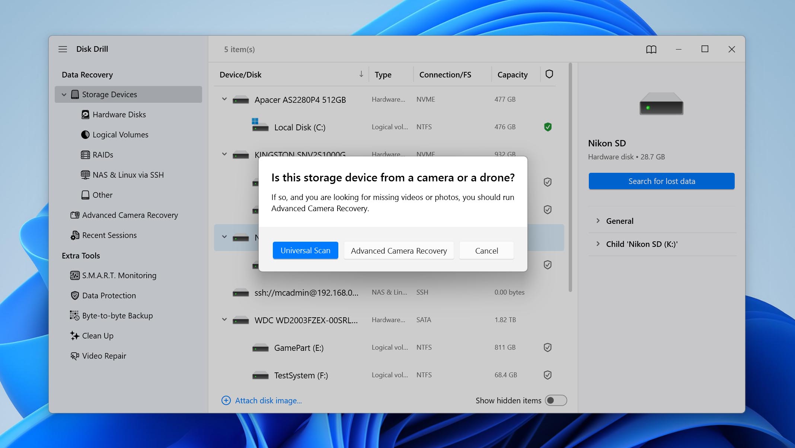This screenshot has width=795, height=448.
Task: Select Hardware Disks in the sidebar
Action: pos(119,114)
